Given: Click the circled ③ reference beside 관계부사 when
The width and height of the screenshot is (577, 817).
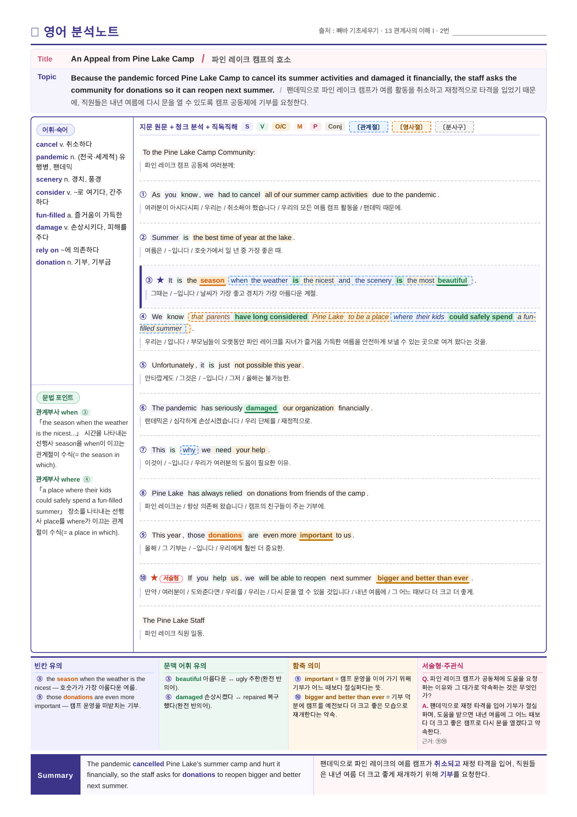Looking at the screenshot, I should [85, 412].
